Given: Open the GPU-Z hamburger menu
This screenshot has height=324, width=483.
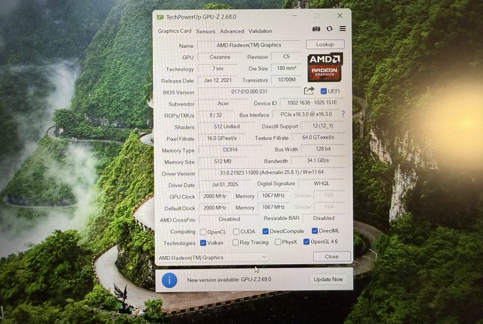Looking at the screenshot, I should pos(343,29).
